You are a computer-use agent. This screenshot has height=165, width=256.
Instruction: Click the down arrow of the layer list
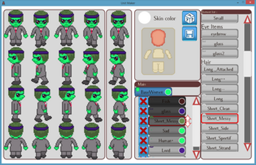(196, 154)
